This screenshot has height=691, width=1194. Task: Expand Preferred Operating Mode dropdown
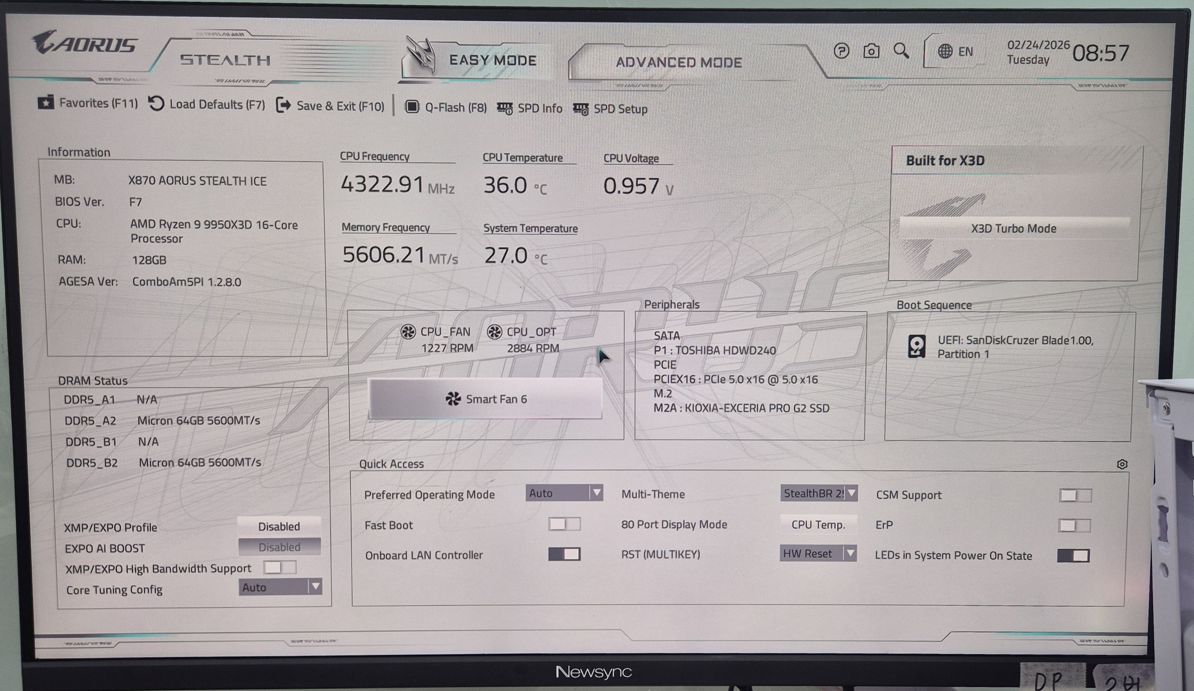coord(564,493)
